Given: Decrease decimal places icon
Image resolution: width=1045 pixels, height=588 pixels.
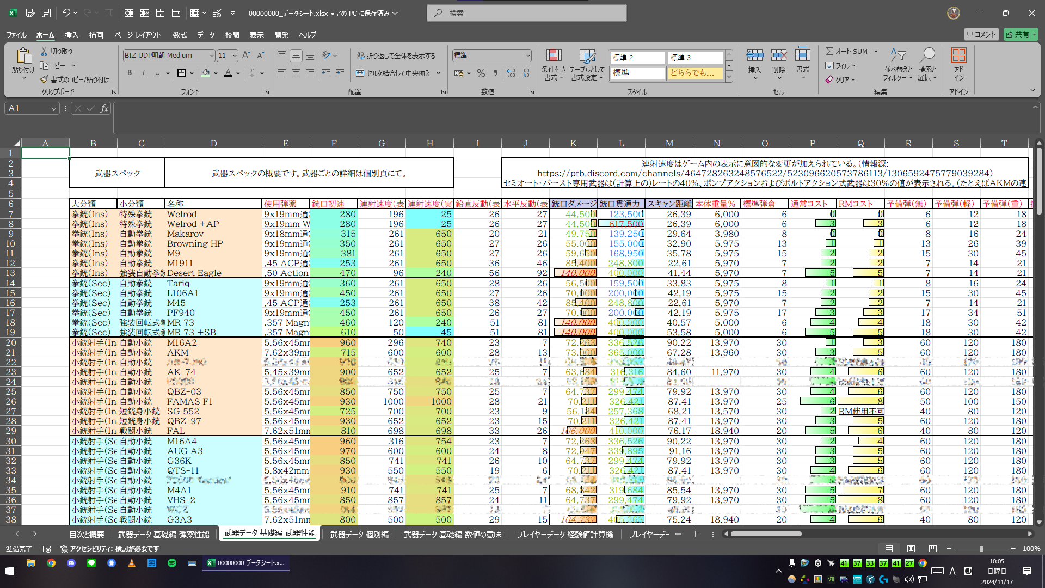Looking at the screenshot, I should [x=525, y=73].
